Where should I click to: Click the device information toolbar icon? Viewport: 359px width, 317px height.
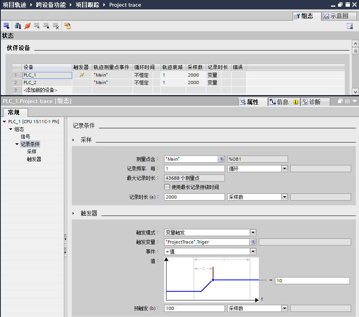[18, 26]
